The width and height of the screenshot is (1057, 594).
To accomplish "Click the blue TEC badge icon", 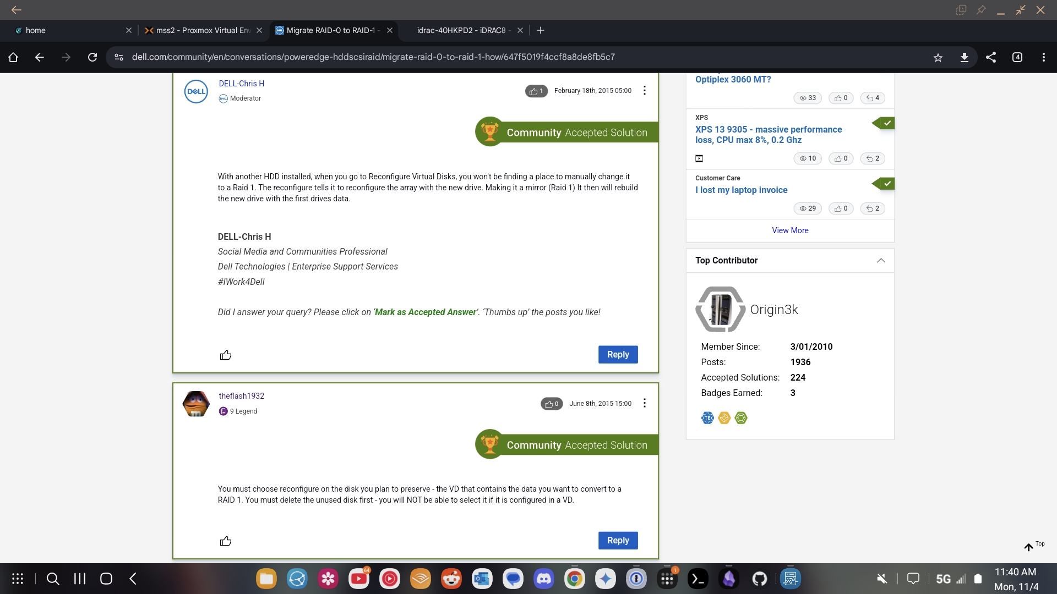I will pos(707,418).
